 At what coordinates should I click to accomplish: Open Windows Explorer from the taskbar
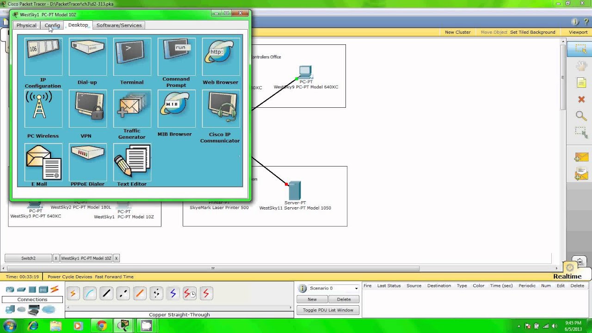[56, 326]
